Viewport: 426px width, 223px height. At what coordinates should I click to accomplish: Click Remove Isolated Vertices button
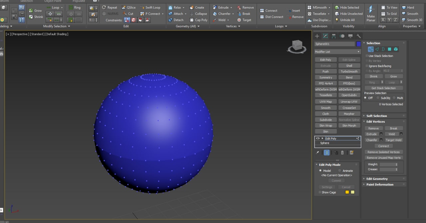click(x=383, y=152)
